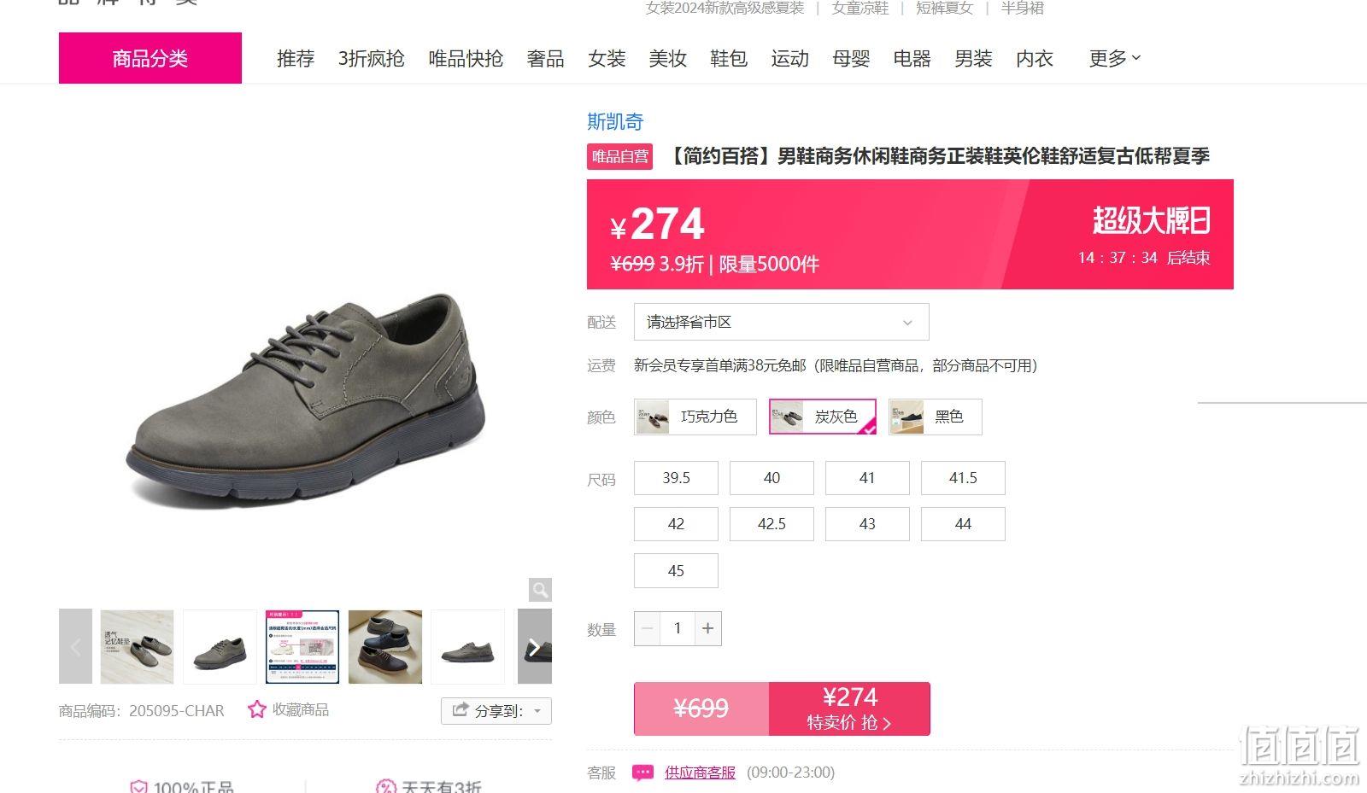Click the share icon next to 分享到

click(x=461, y=710)
